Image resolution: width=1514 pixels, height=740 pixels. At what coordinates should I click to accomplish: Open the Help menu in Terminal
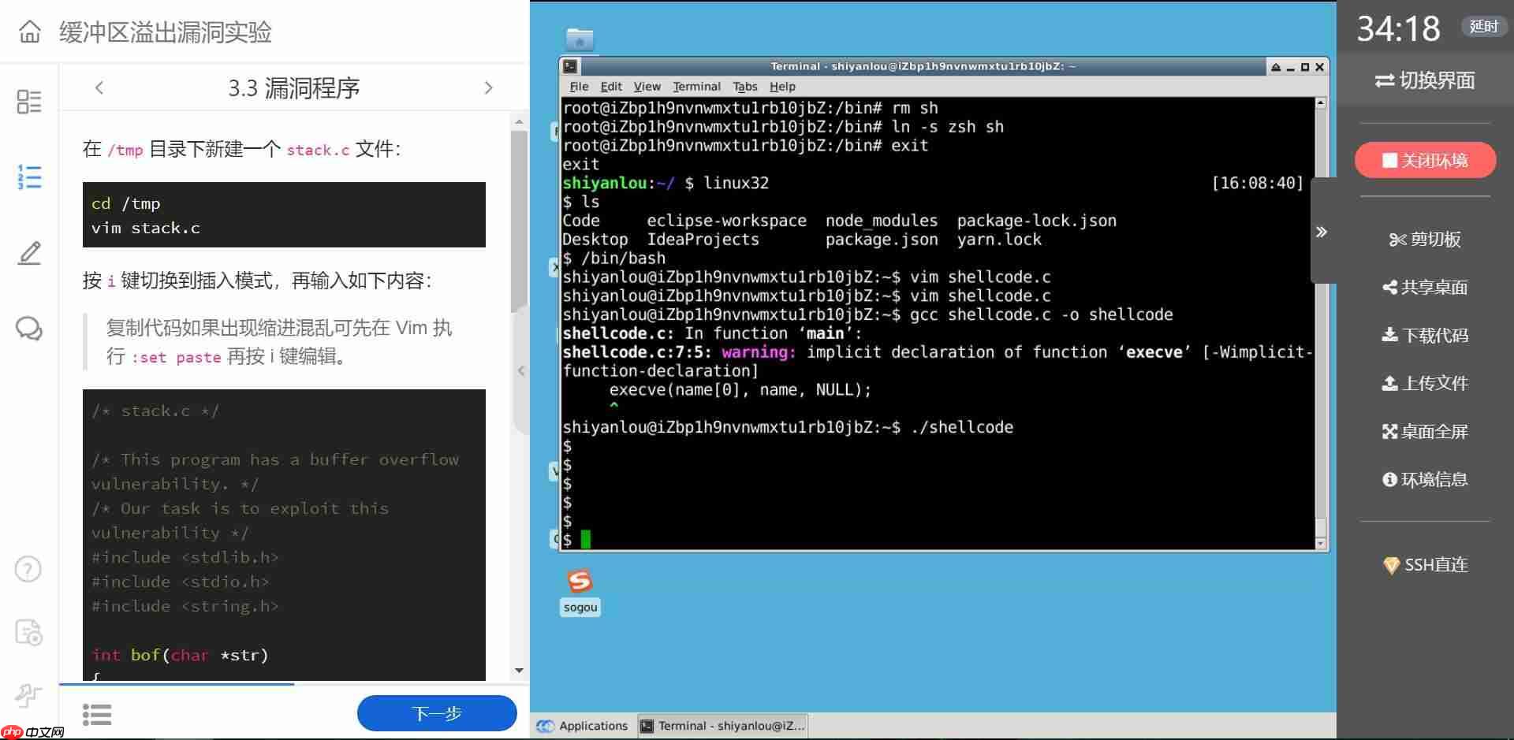click(782, 87)
